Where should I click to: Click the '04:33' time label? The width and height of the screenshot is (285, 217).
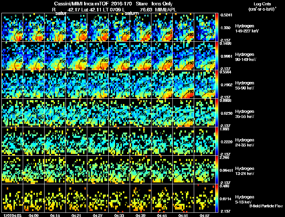[x=119, y=215]
